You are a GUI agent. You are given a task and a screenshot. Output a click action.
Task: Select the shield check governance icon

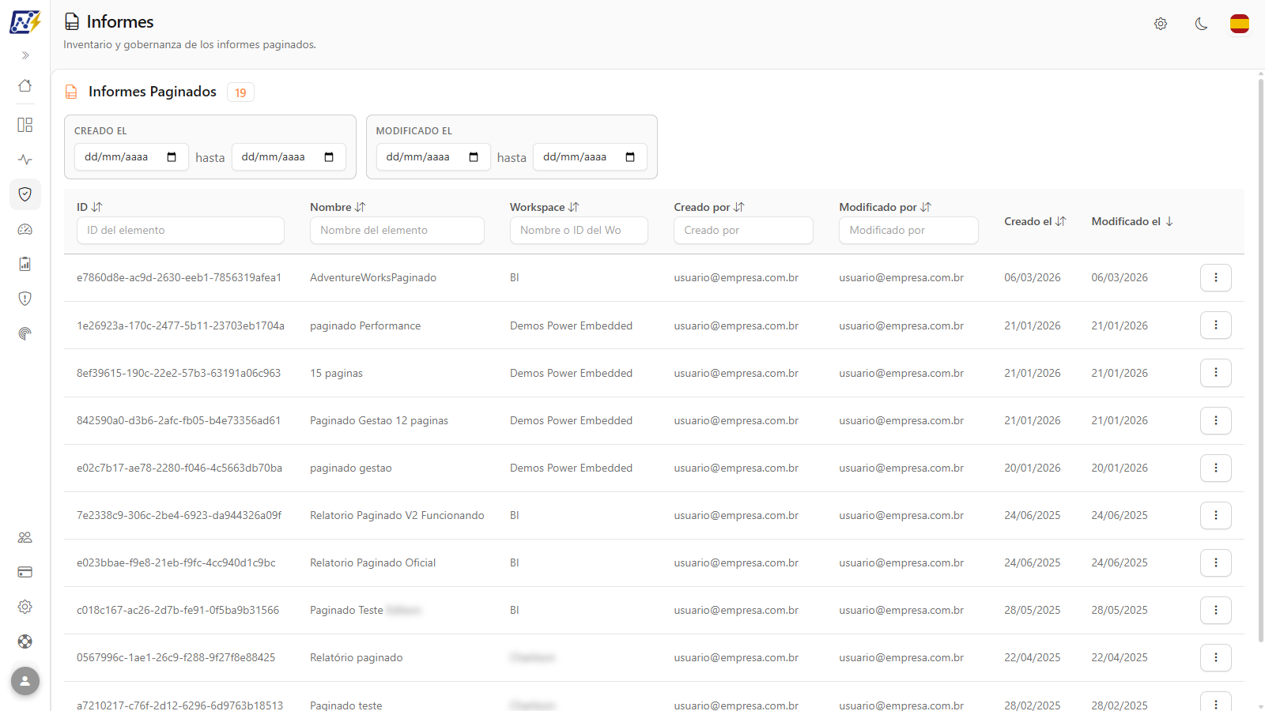[25, 194]
